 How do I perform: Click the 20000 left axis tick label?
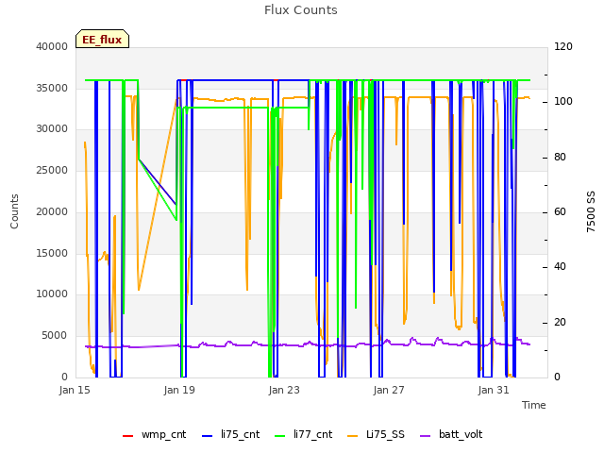52,211
